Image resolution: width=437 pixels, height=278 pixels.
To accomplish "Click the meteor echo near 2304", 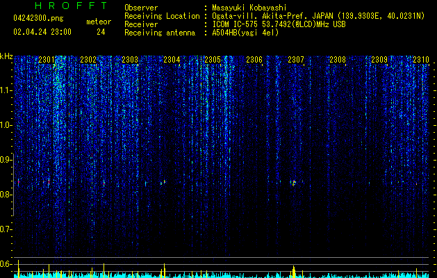I will click(163, 183).
